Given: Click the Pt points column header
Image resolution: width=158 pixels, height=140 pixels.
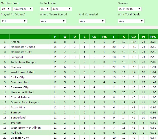Looking at the screenshot, I should [143, 37].
